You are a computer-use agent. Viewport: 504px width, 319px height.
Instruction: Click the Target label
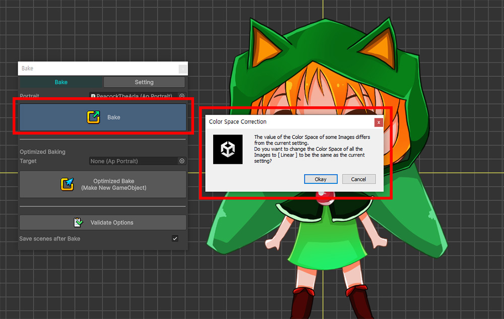tap(28, 161)
